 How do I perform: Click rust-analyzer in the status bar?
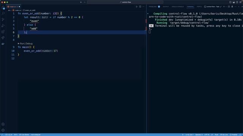click(x=35, y=134)
